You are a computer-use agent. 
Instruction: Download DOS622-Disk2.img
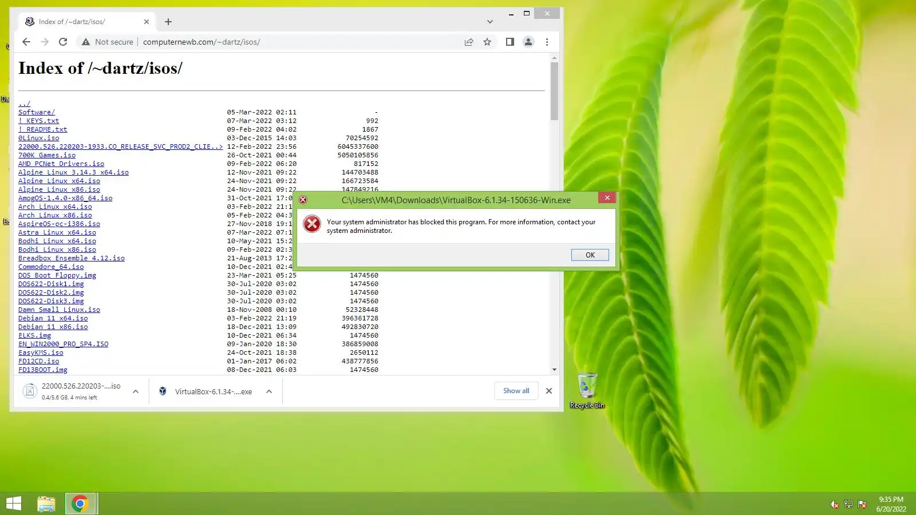click(x=51, y=292)
